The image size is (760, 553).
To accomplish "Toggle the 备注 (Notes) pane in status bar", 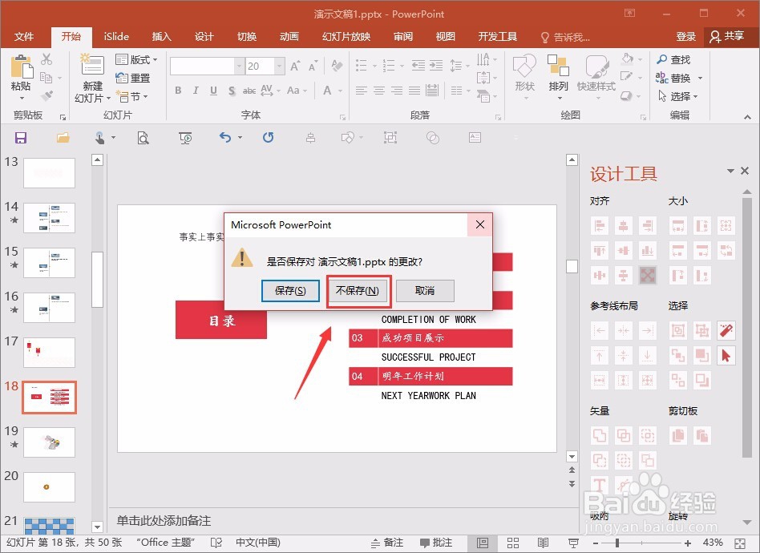I will pyautogui.click(x=387, y=543).
